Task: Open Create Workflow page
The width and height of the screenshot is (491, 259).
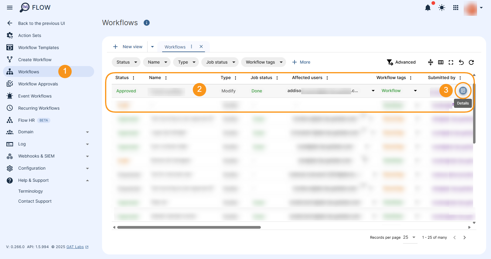Action: point(35,60)
